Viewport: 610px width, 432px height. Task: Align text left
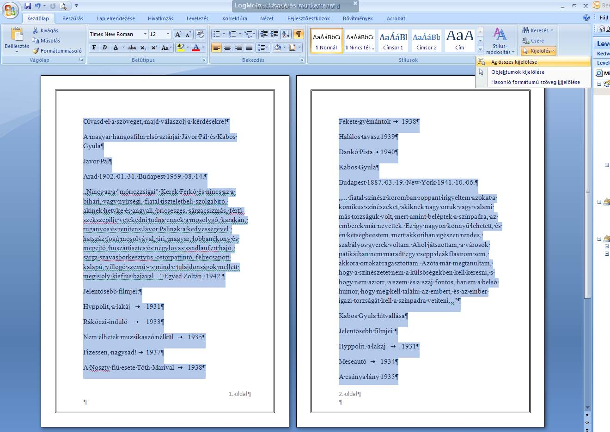click(216, 48)
